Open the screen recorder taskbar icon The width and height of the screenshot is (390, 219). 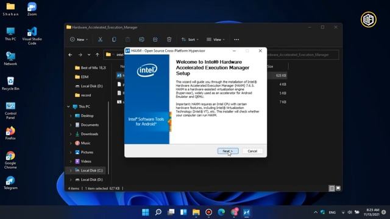(x=208, y=212)
